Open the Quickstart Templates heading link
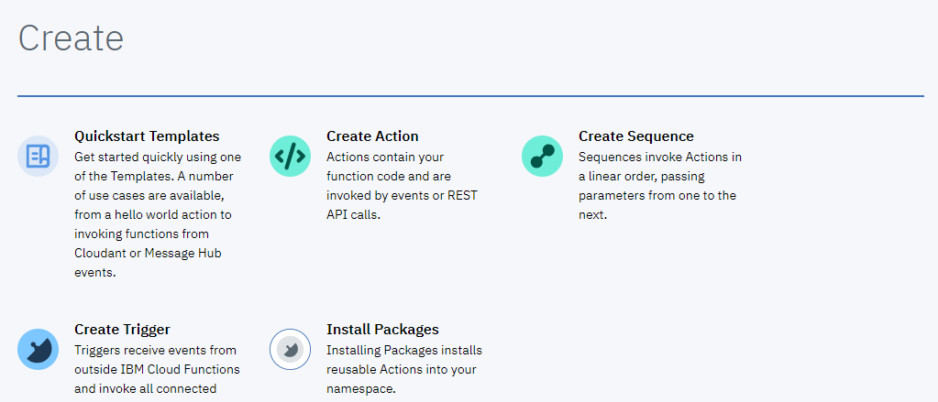 click(x=147, y=136)
